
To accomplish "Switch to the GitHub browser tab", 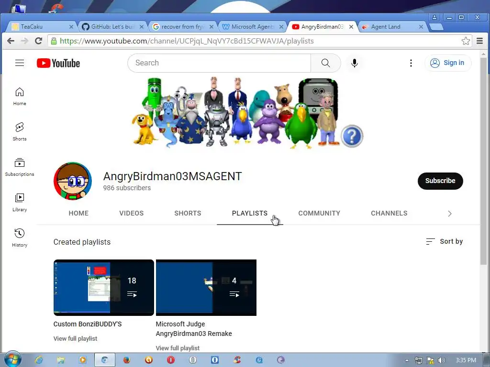I will (x=112, y=27).
